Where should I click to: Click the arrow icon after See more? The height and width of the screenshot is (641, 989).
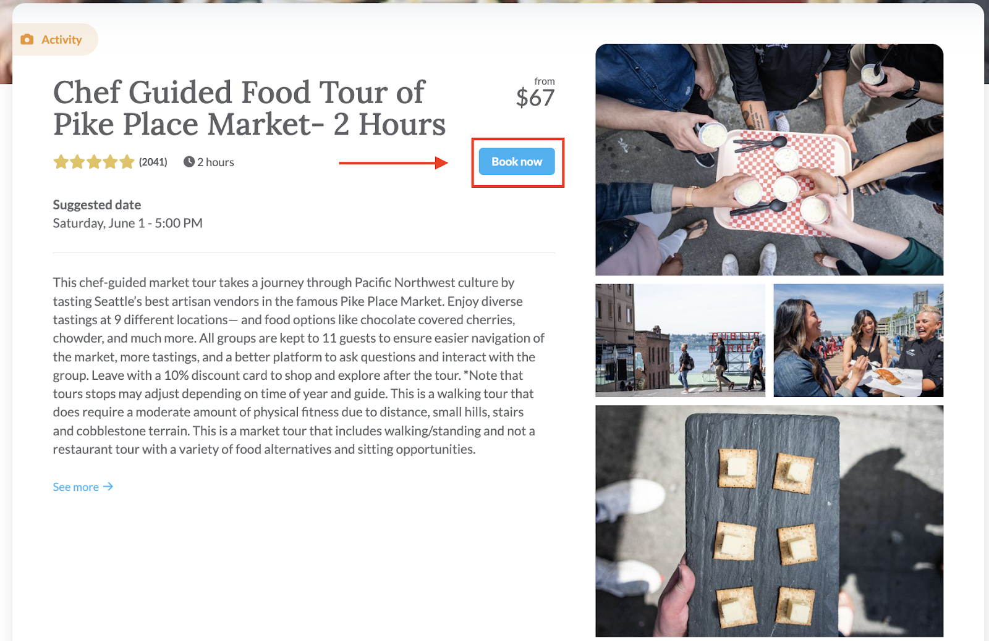click(108, 487)
